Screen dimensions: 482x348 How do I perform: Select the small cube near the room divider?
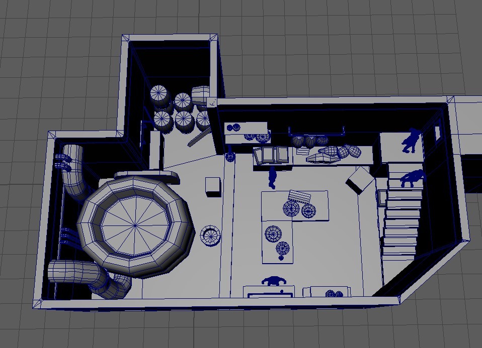tap(213, 187)
